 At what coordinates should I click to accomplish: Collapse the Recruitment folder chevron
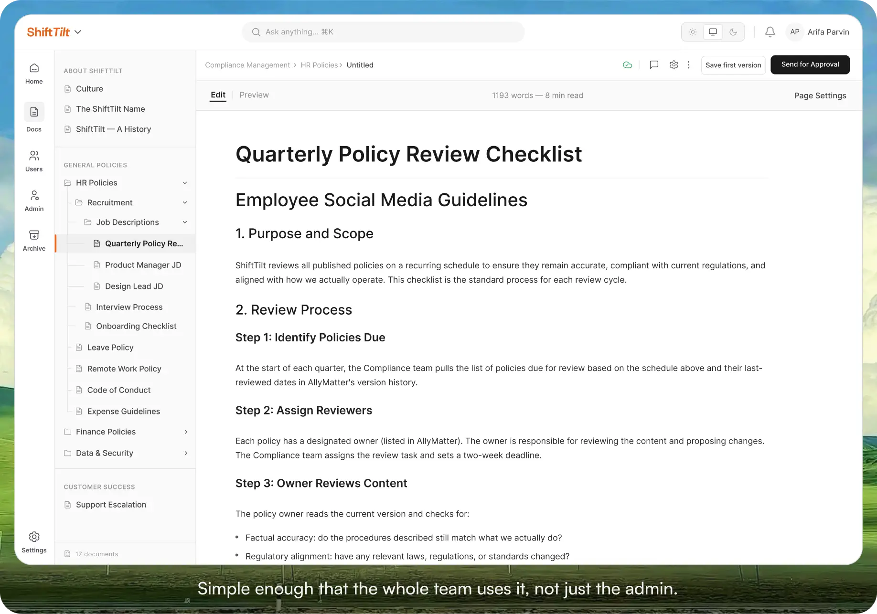click(185, 202)
